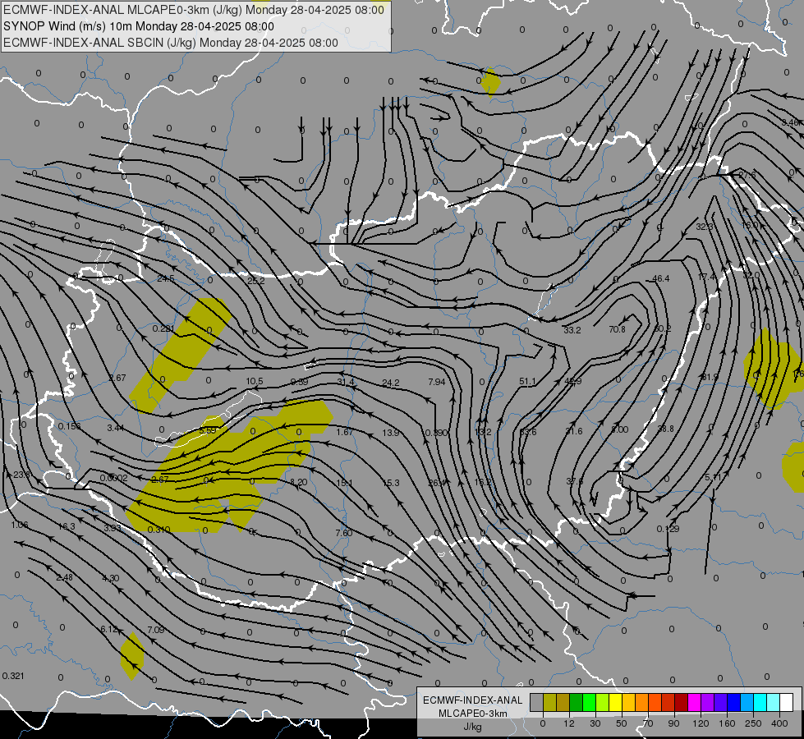The image size is (804, 739).
Task: Click the pure blue legend swatch
Action: click(x=734, y=702)
